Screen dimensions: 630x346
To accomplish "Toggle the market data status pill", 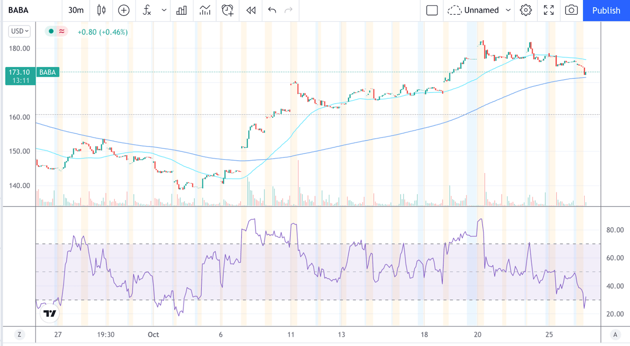I will [56, 31].
